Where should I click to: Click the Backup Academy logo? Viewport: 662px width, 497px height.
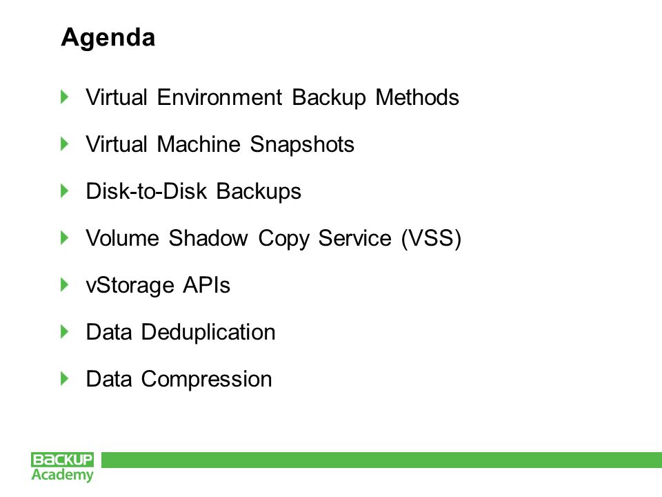pyautogui.click(x=62, y=467)
